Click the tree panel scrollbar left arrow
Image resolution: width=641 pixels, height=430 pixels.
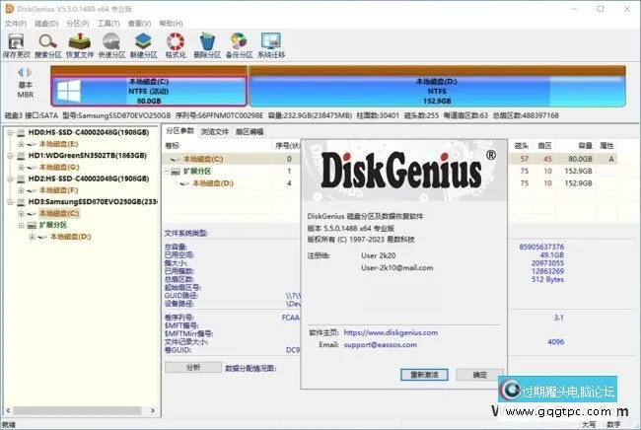pyautogui.click(x=8, y=410)
